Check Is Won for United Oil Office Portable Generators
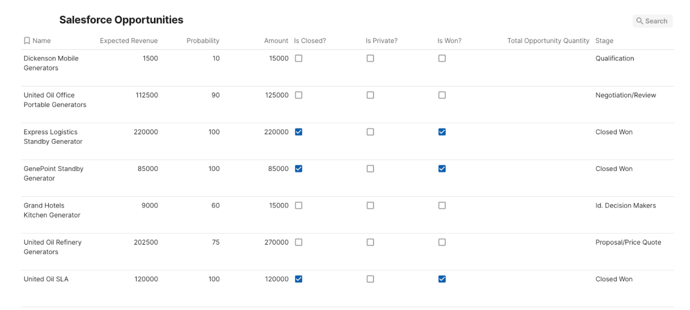This screenshot has height=310, width=690. 442,95
